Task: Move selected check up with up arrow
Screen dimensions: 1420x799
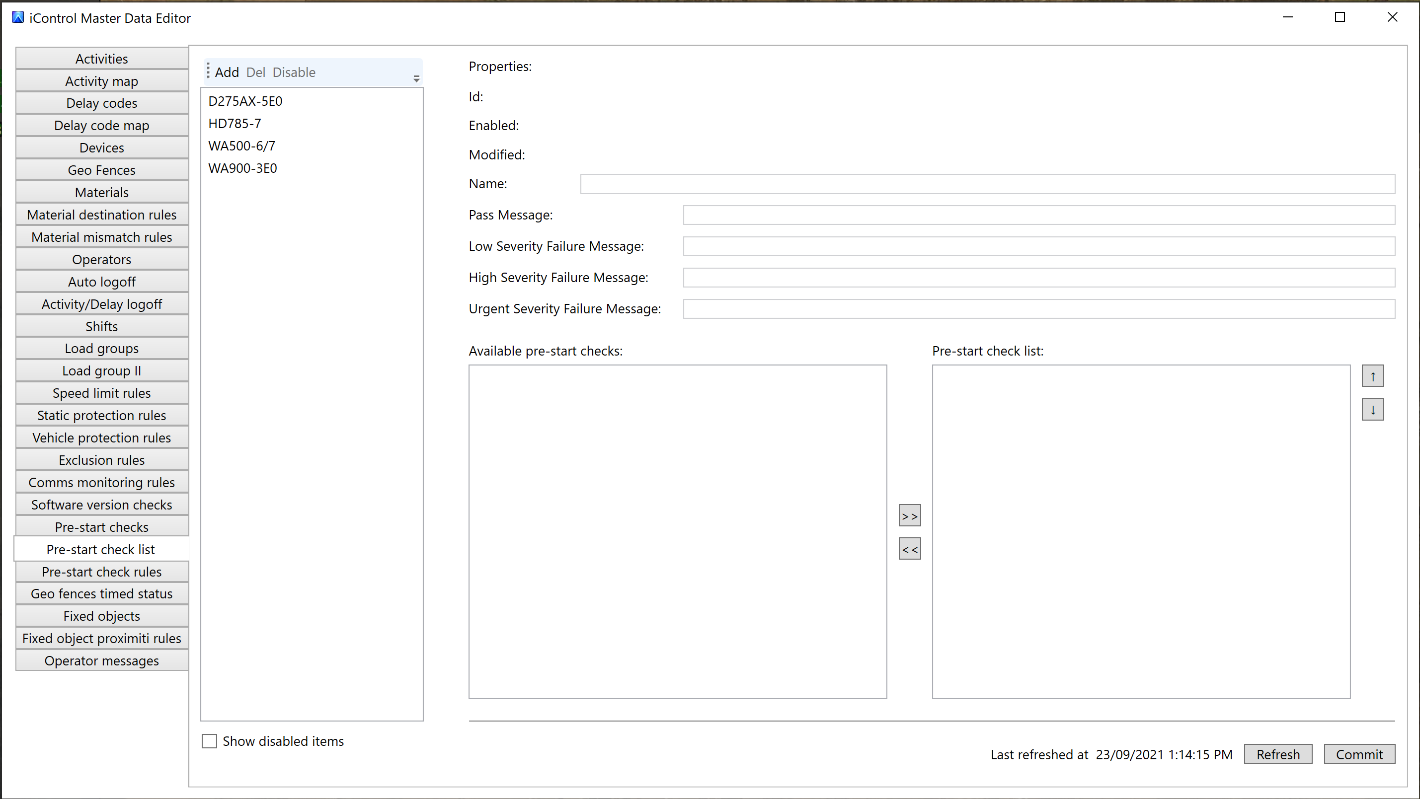Action: (1373, 376)
